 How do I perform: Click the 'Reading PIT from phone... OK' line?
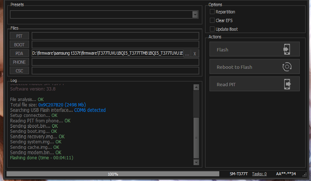pos(40,121)
